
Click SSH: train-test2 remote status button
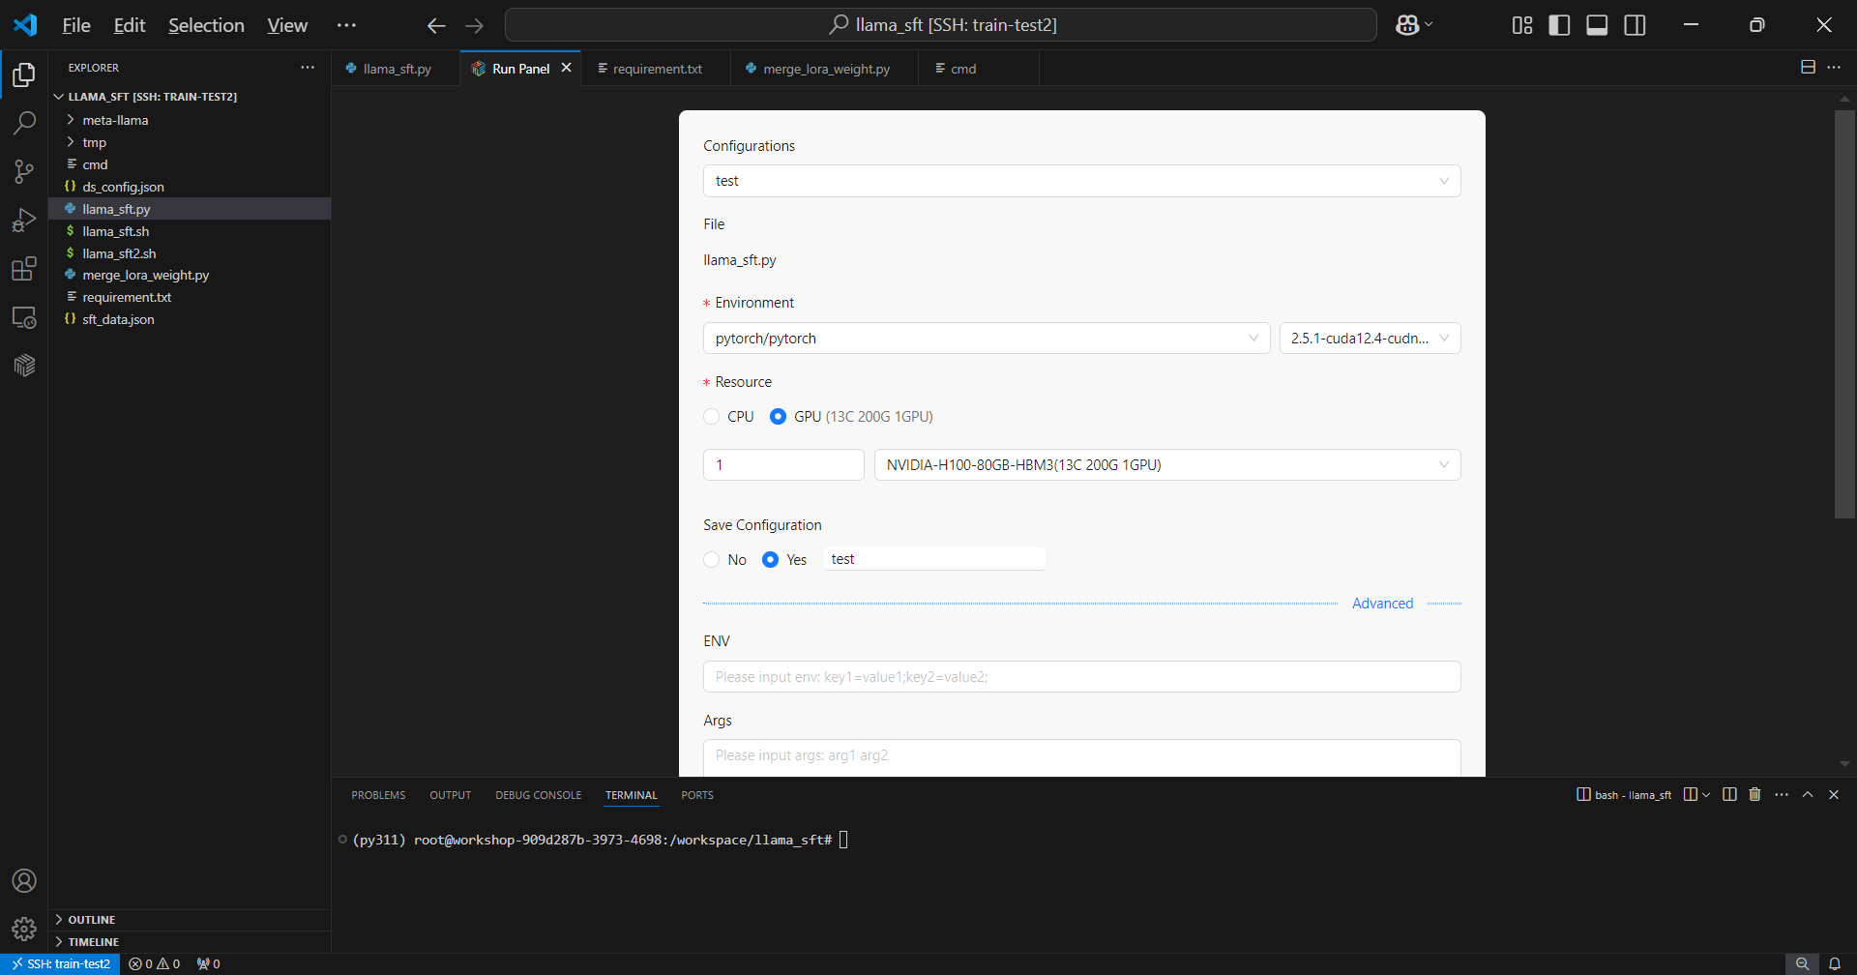[60, 963]
